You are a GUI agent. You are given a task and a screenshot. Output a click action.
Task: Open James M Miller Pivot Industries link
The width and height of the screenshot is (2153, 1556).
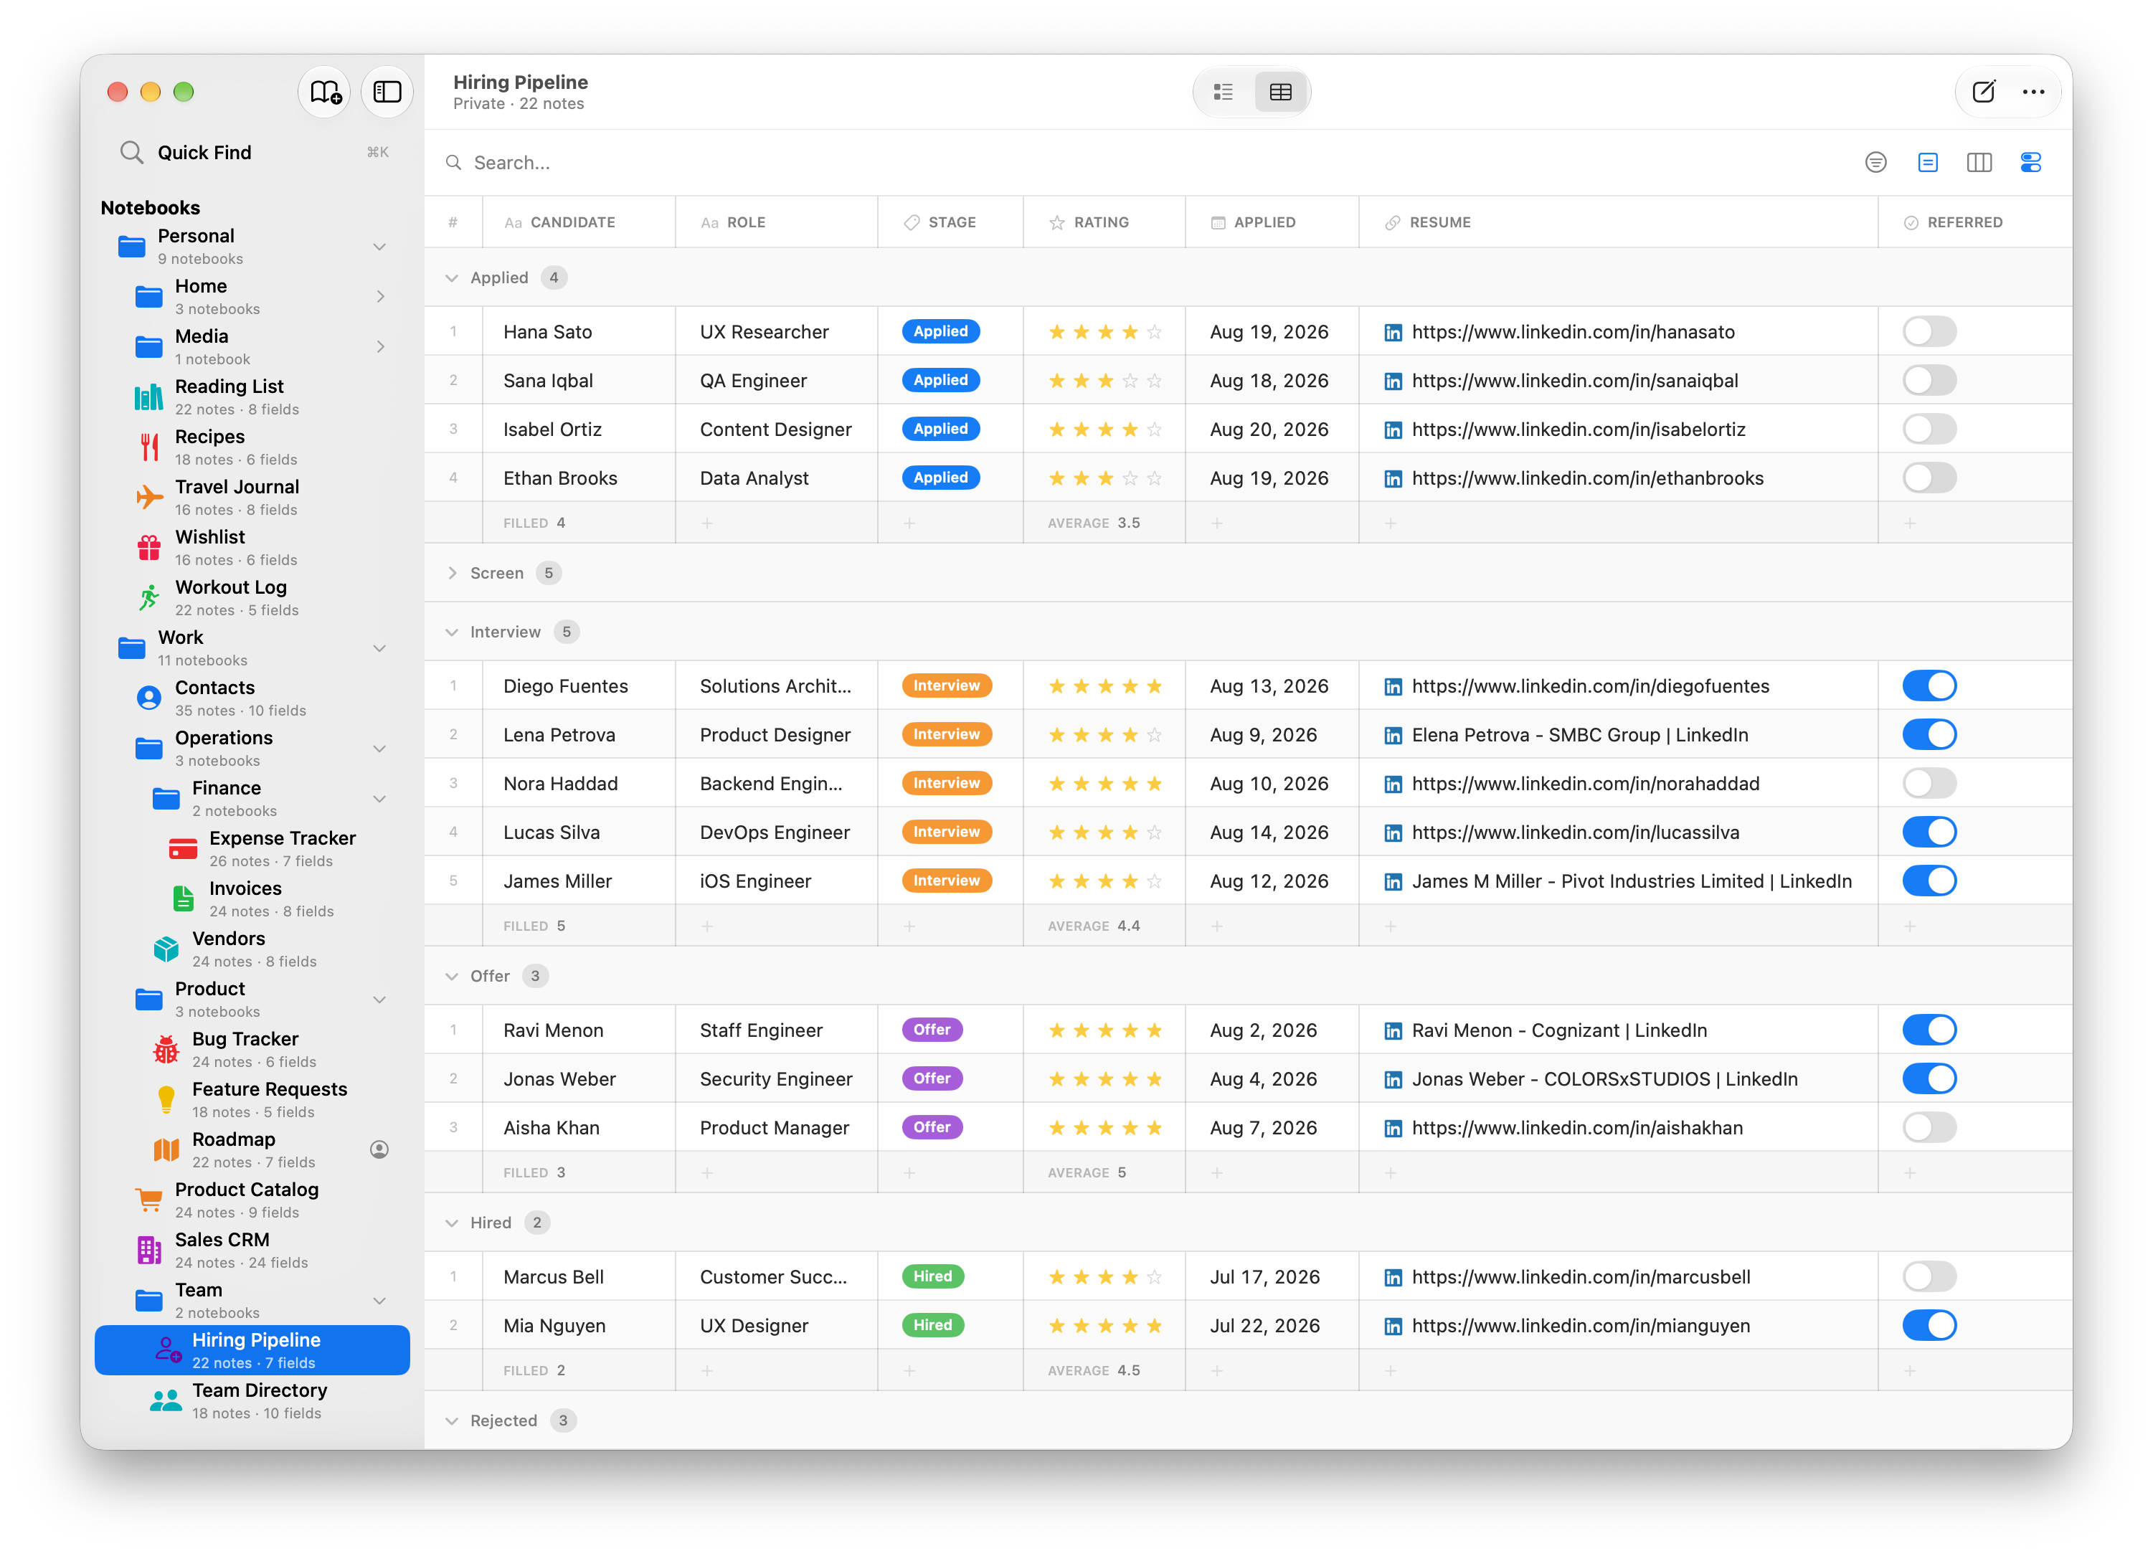coord(1631,882)
